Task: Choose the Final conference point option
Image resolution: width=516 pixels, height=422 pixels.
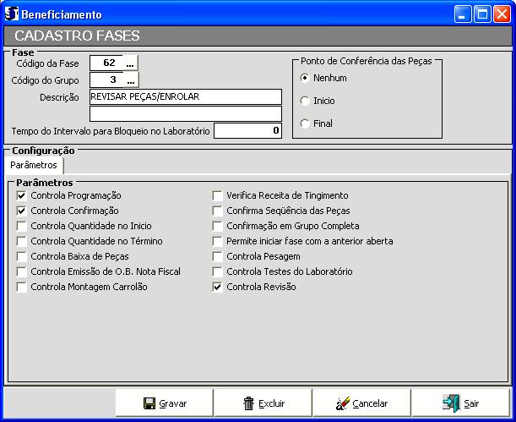Action: (x=305, y=123)
